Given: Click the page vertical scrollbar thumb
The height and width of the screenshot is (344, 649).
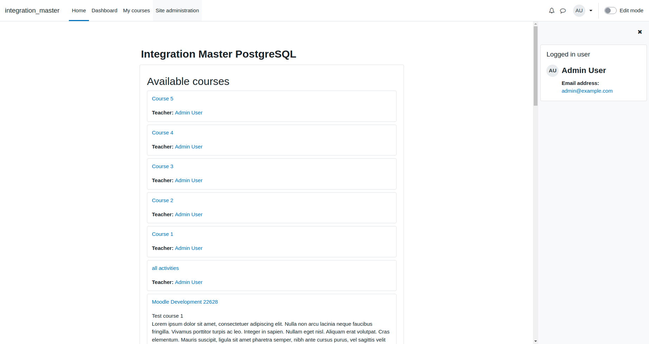Looking at the screenshot, I should (x=535, y=66).
